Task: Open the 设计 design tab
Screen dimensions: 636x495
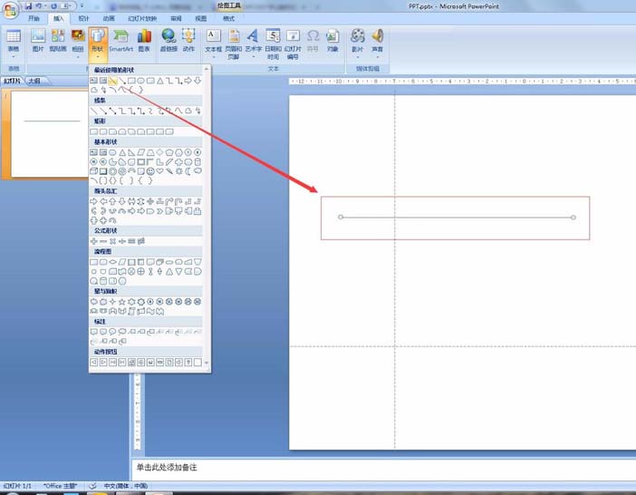Action: [x=83, y=18]
